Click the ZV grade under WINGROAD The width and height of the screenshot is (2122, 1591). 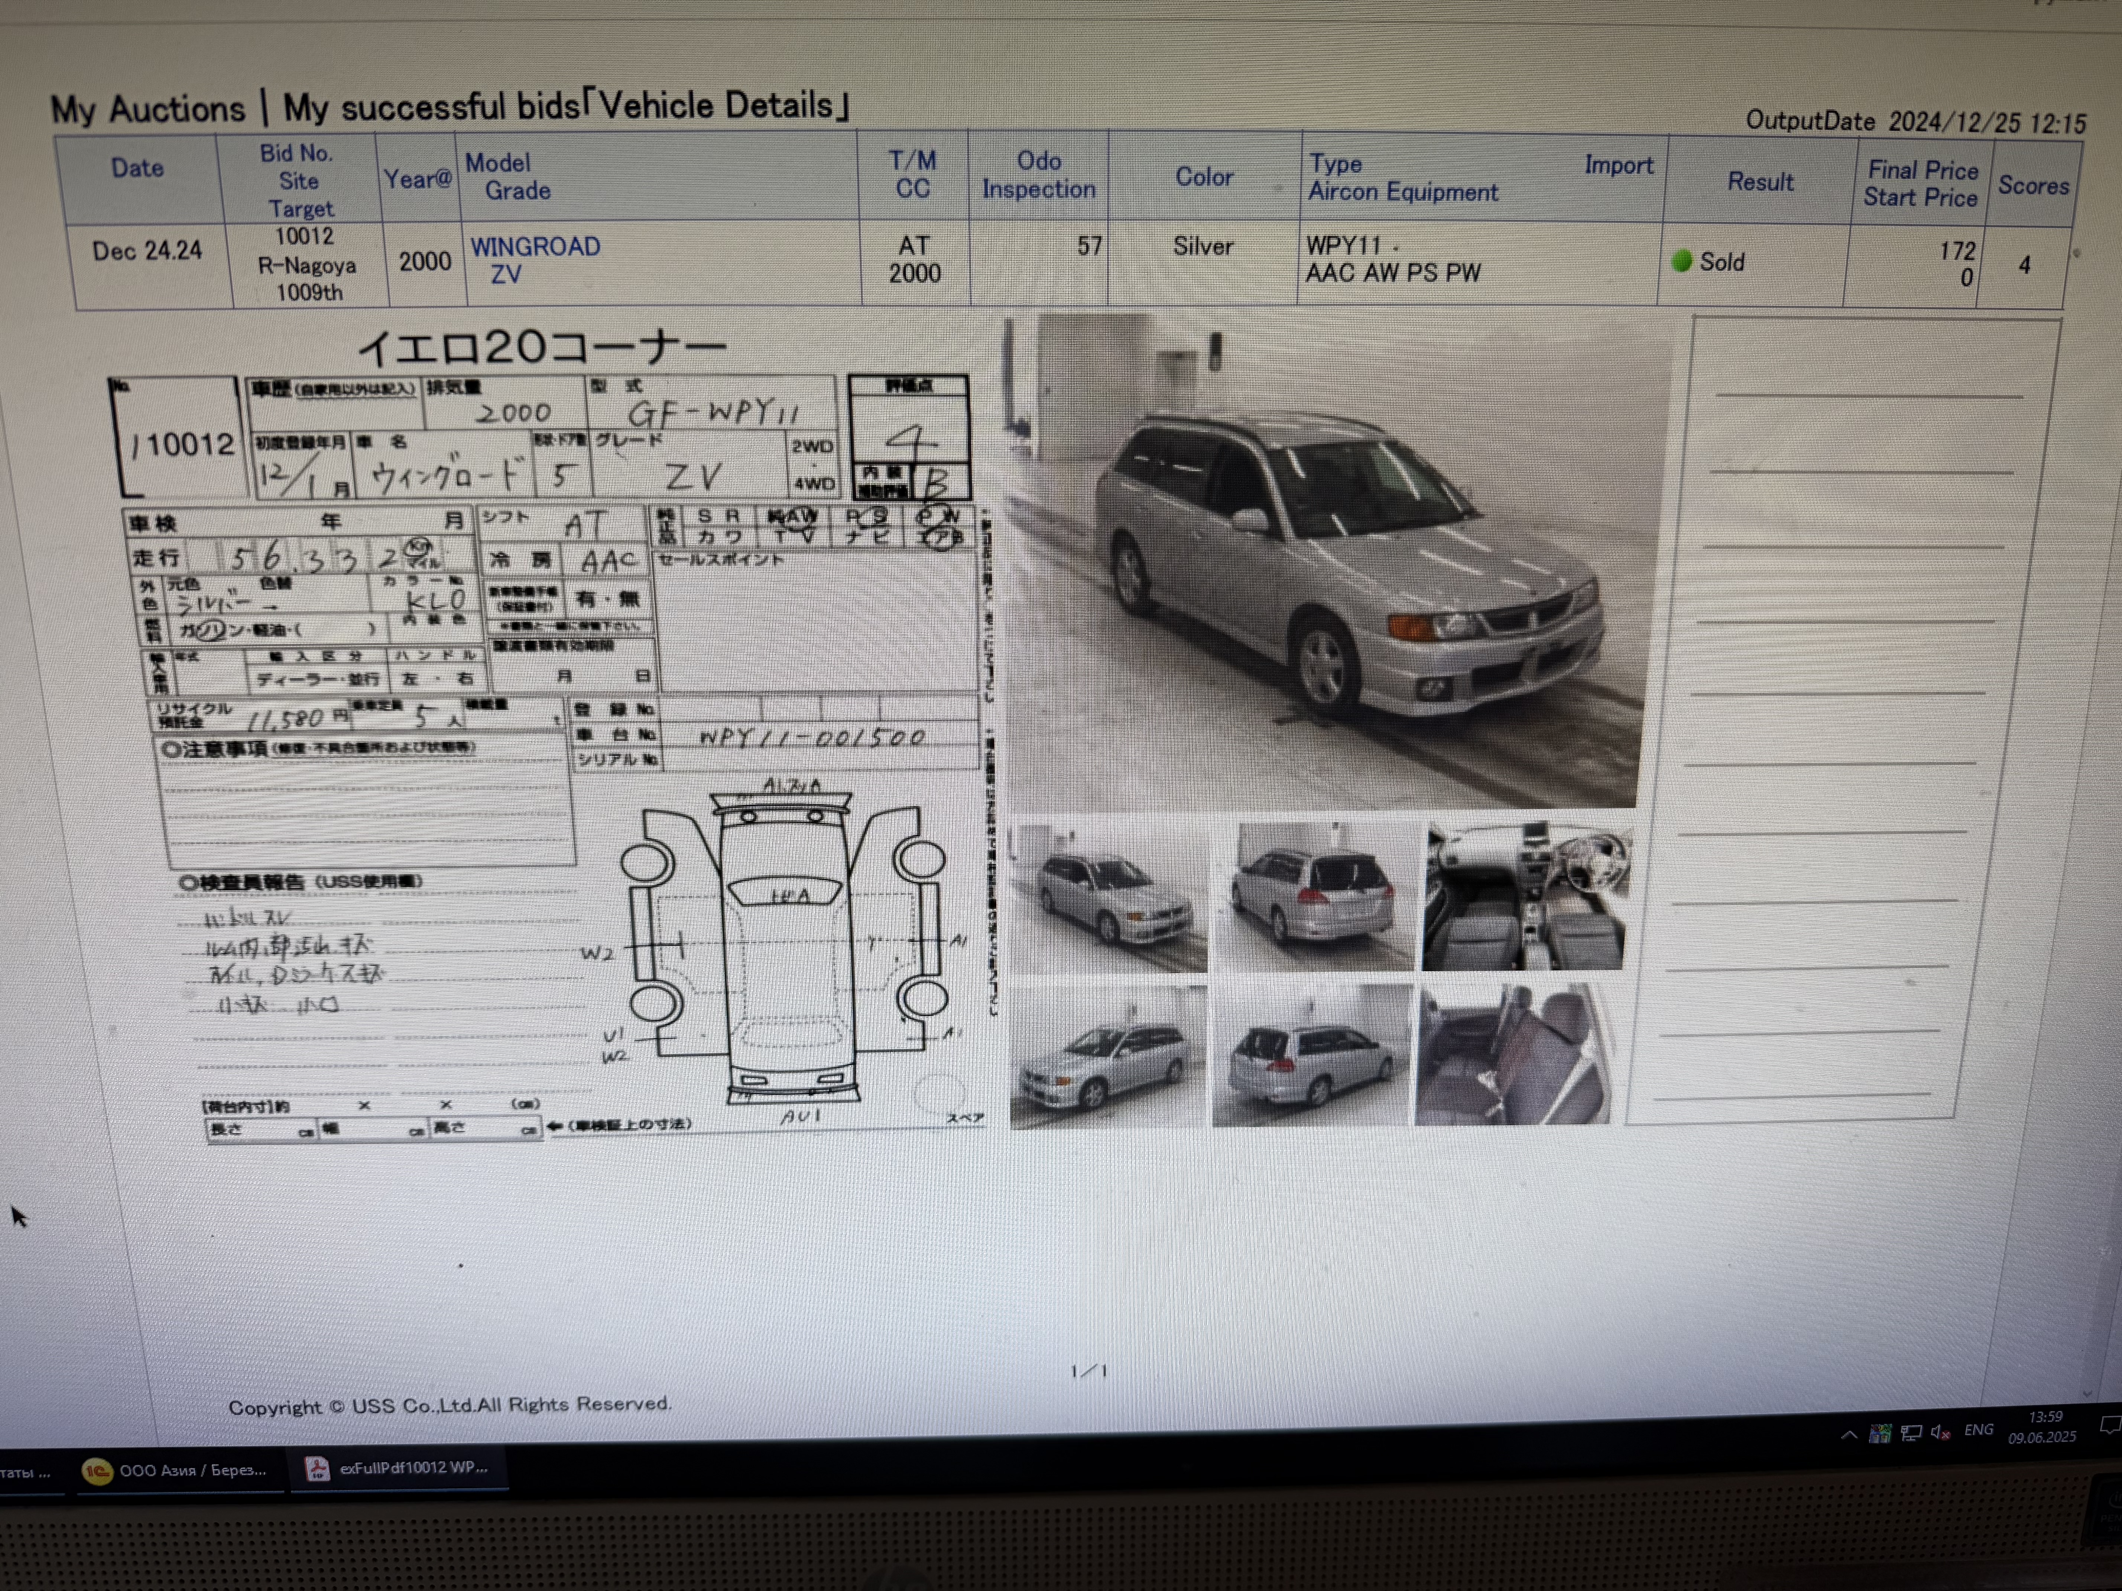click(506, 274)
